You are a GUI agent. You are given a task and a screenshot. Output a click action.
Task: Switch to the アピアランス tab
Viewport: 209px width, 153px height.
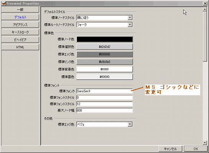click(x=20, y=24)
